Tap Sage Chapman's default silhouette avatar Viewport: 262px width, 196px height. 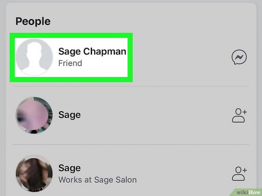click(x=34, y=57)
